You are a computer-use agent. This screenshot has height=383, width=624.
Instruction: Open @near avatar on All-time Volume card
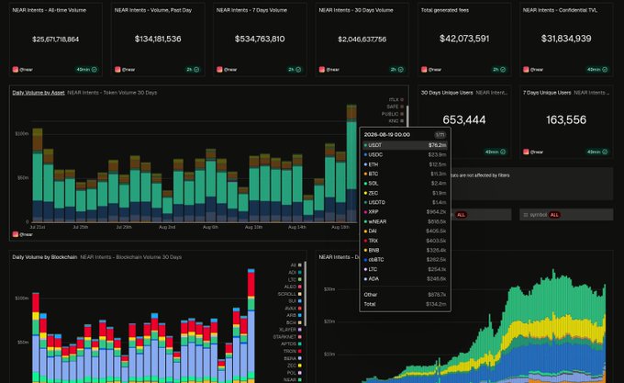click(x=15, y=69)
